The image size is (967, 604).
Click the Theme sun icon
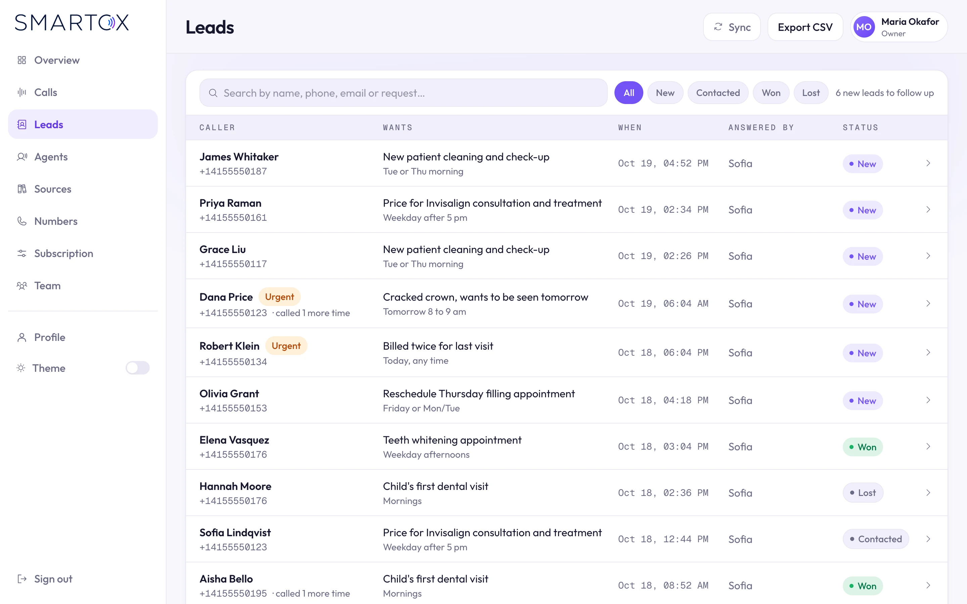click(21, 368)
